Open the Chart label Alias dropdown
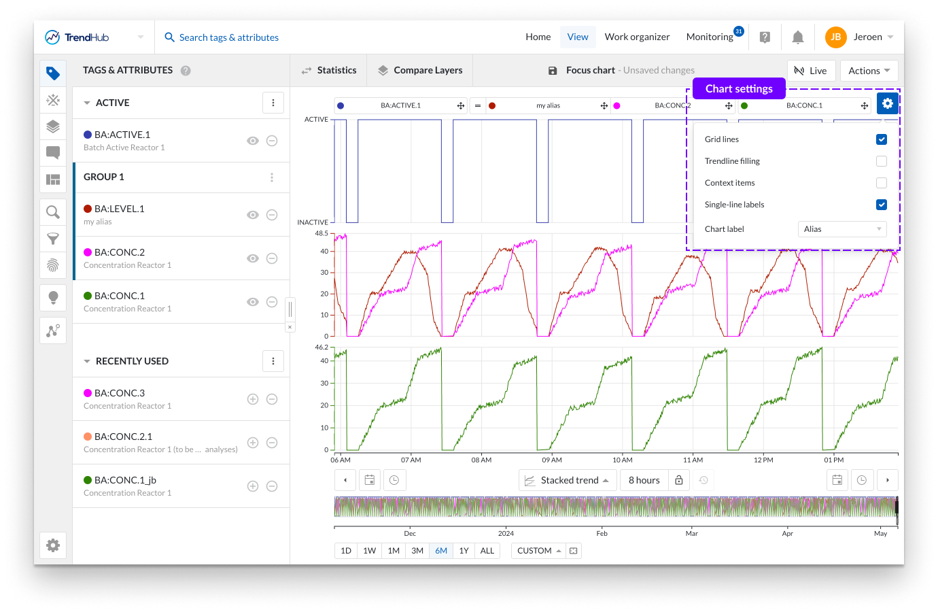This screenshot has height=612, width=938. (842, 229)
